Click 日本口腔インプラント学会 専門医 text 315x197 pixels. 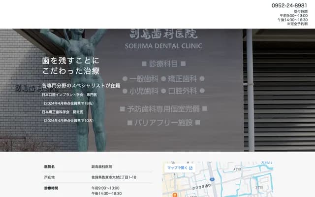pos(66,95)
